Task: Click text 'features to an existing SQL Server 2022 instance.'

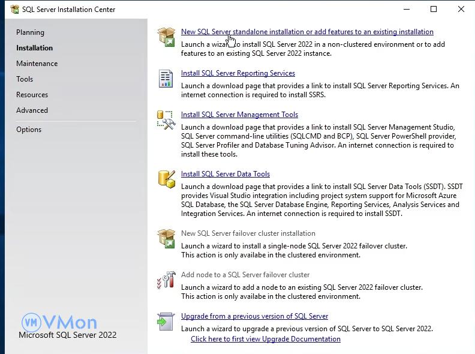Action: coord(256,53)
